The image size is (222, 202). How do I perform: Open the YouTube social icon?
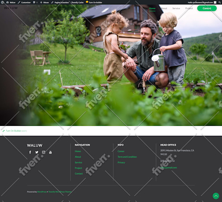(x=50, y=152)
